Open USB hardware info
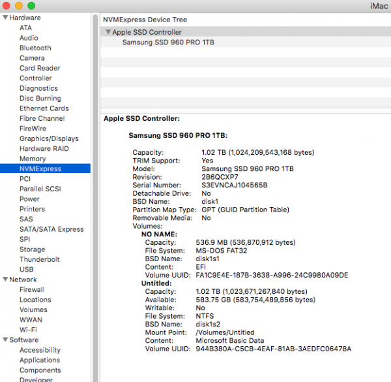Viewport: 391px width, 382px height. click(x=27, y=269)
